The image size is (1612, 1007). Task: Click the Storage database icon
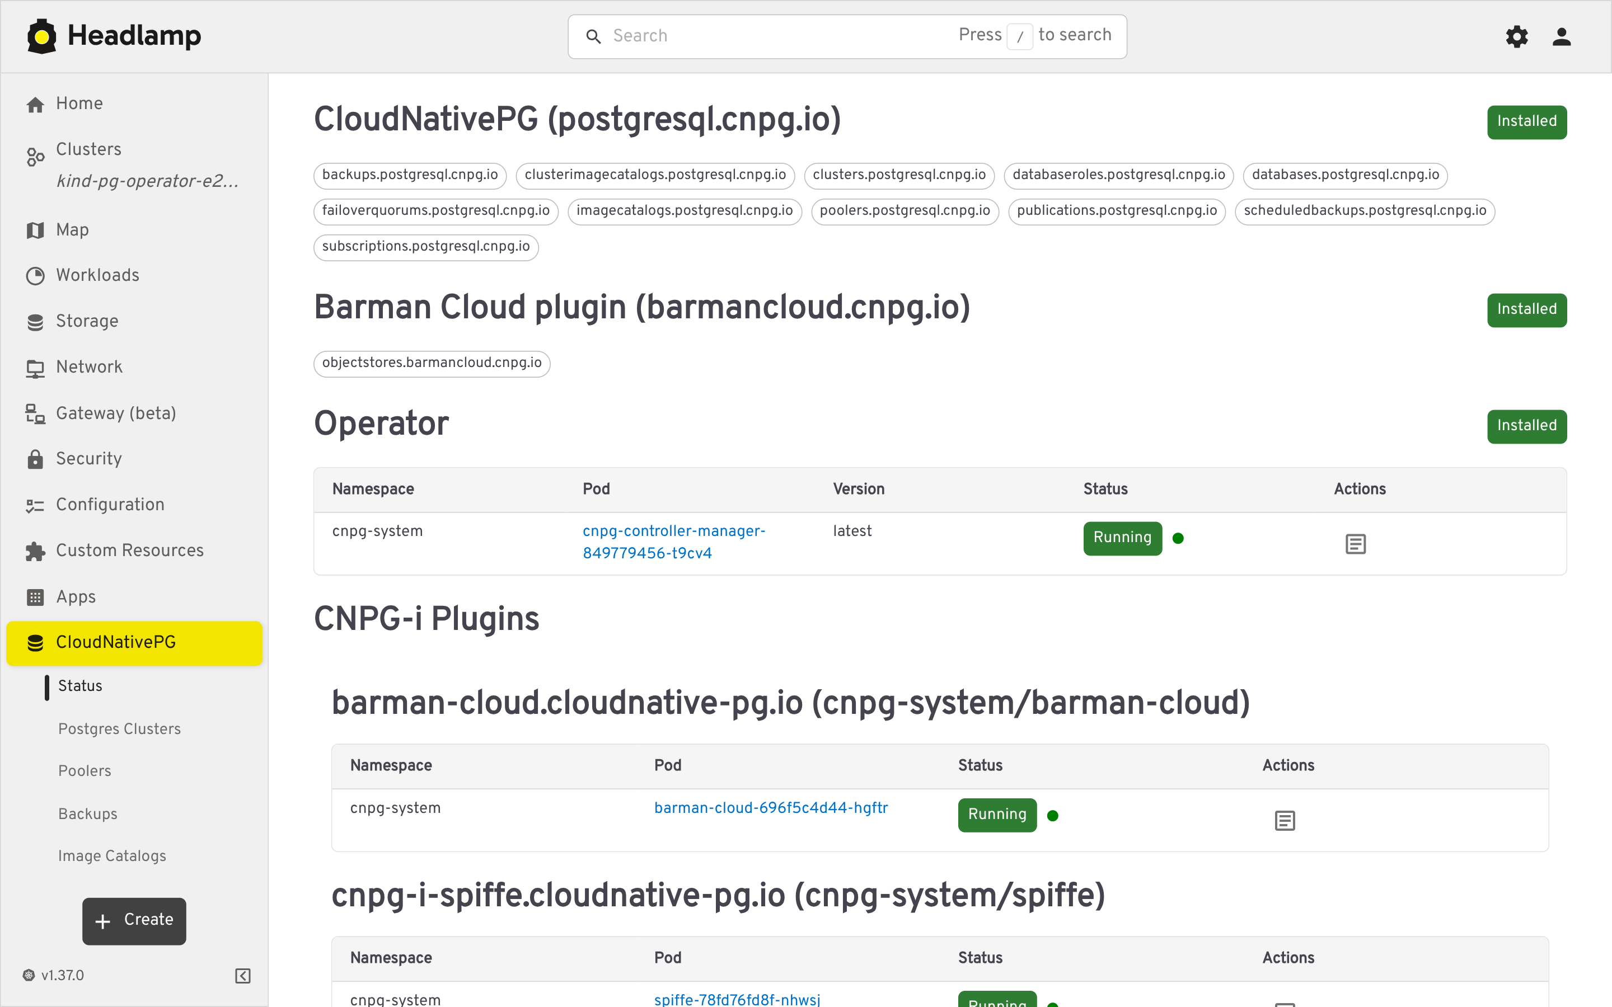tap(35, 322)
